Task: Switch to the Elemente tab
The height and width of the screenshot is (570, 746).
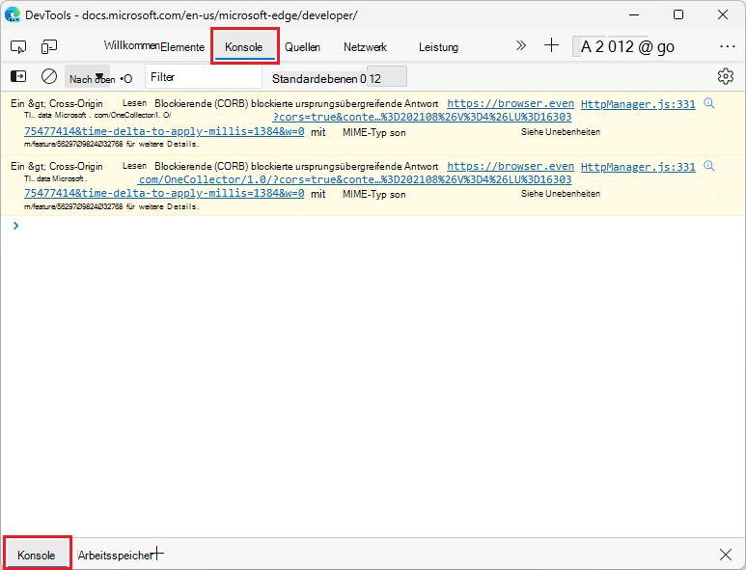Action: point(182,47)
